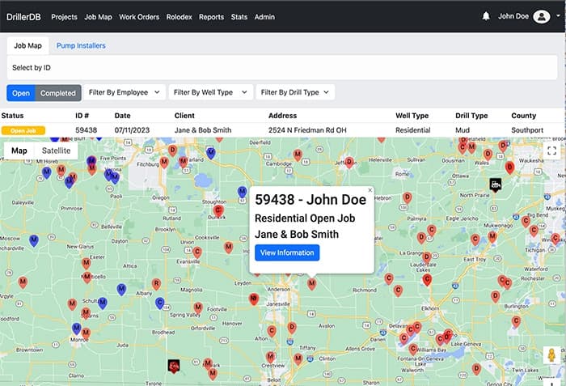Show Open jobs toggle
The width and height of the screenshot is (566, 386).
[x=21, y=93]
